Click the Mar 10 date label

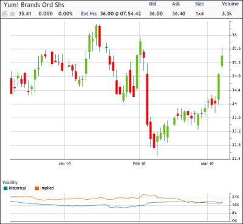[x=207, y=163]
